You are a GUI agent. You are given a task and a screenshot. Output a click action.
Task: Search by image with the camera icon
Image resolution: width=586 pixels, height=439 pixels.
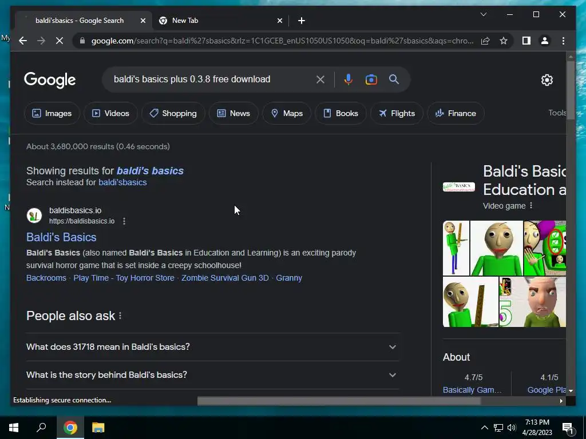click(x=371, y=79)
